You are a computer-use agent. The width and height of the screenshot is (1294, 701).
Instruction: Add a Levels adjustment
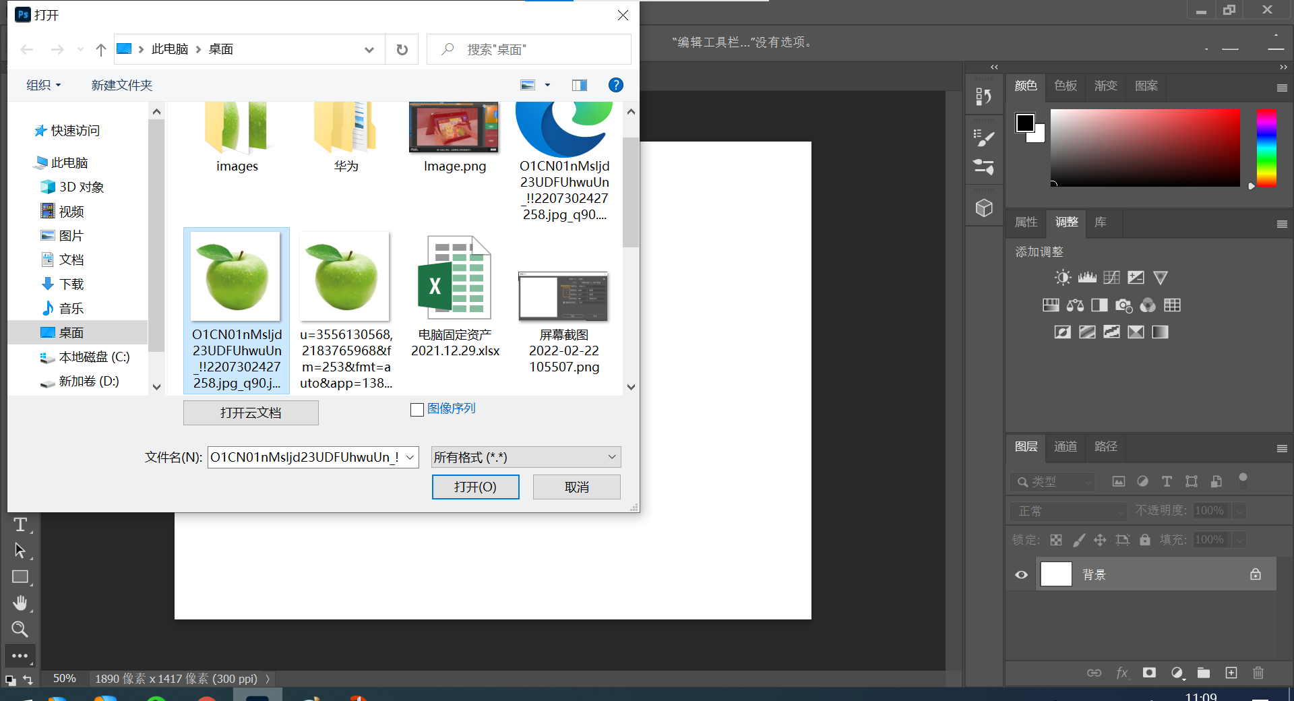(x=1087, y=278)
